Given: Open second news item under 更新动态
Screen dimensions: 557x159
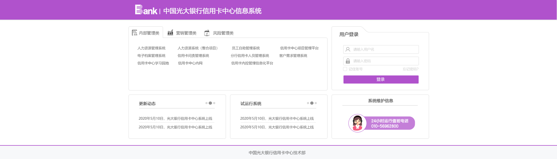Looking at the screenshot, I should click(176, 127).
